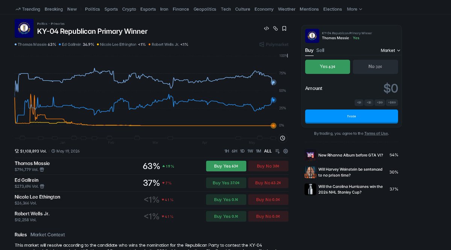Select the 1M chart range
451x250 pixels.
click(x=259, y=151)
